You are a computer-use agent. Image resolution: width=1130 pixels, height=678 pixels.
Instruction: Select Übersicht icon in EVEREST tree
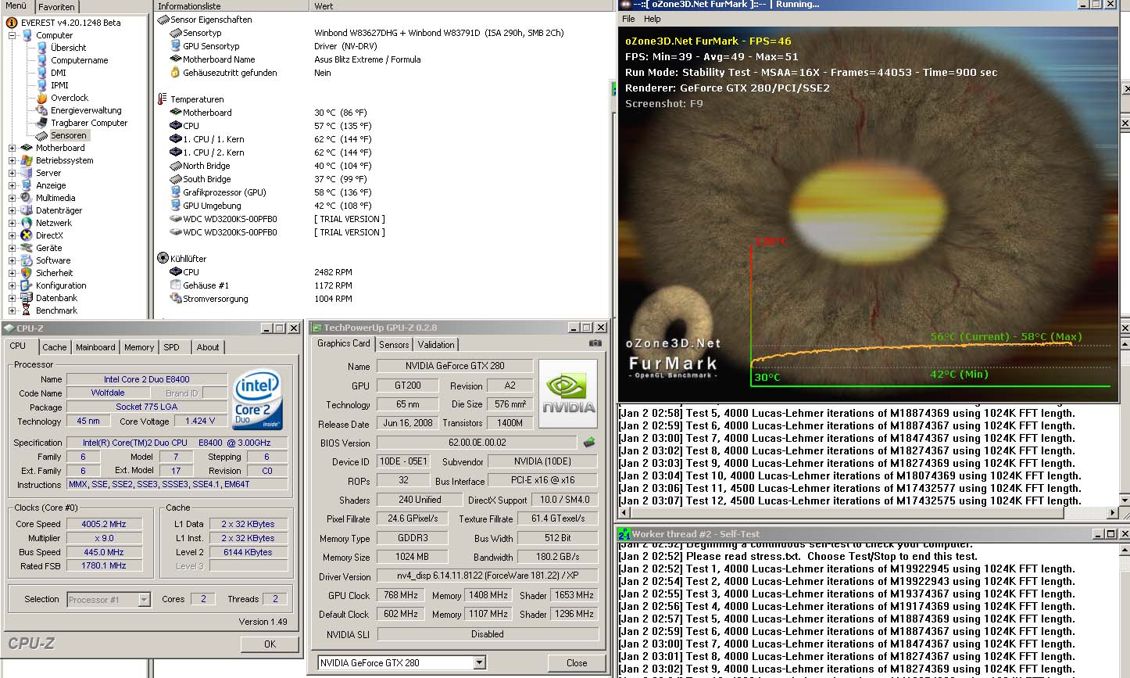point(41,48)
